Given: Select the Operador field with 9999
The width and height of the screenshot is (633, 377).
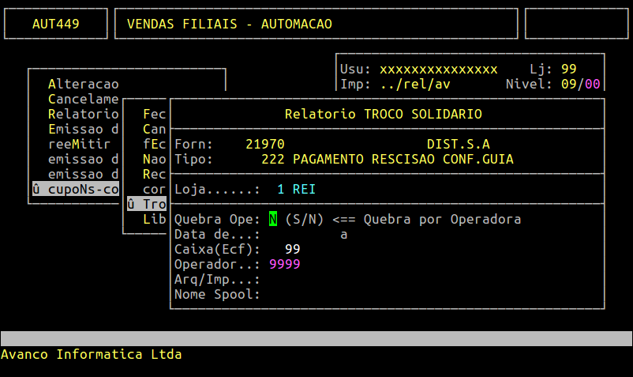Looking at the screenshot, I should (x=284, y=265).
